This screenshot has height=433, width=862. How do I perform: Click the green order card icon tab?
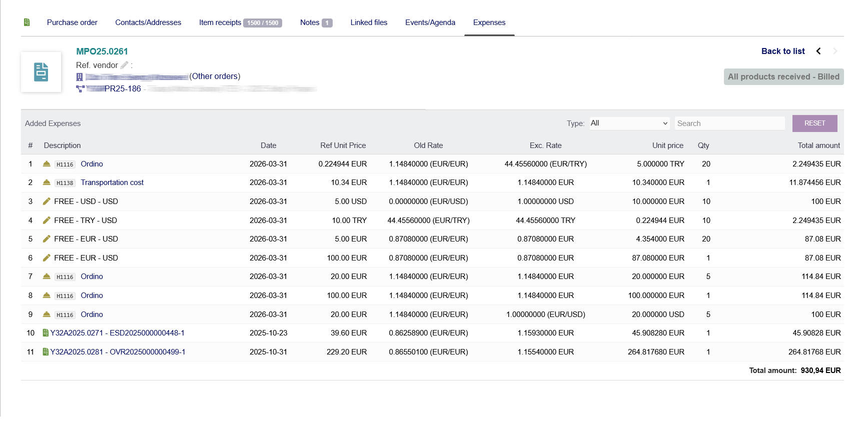pos(27,22)
